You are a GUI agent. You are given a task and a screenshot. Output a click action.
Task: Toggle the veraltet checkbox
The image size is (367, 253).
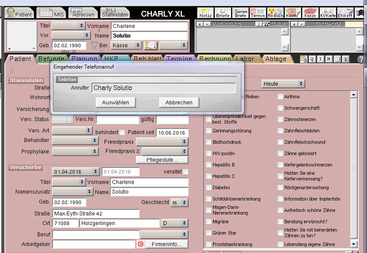tap(185, 172)
